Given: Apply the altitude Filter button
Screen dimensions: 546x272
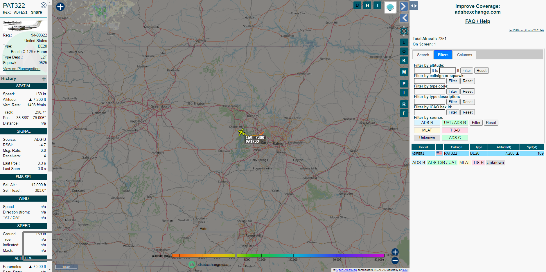Looking at the screenshot, I should tap(467, 70).
